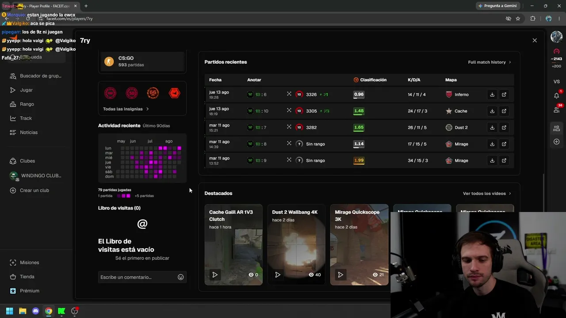566x318 pixels.
Task: Play the Cache Galil AR 1V3 Clutch highlight
Action: click(x=215, y=275)
